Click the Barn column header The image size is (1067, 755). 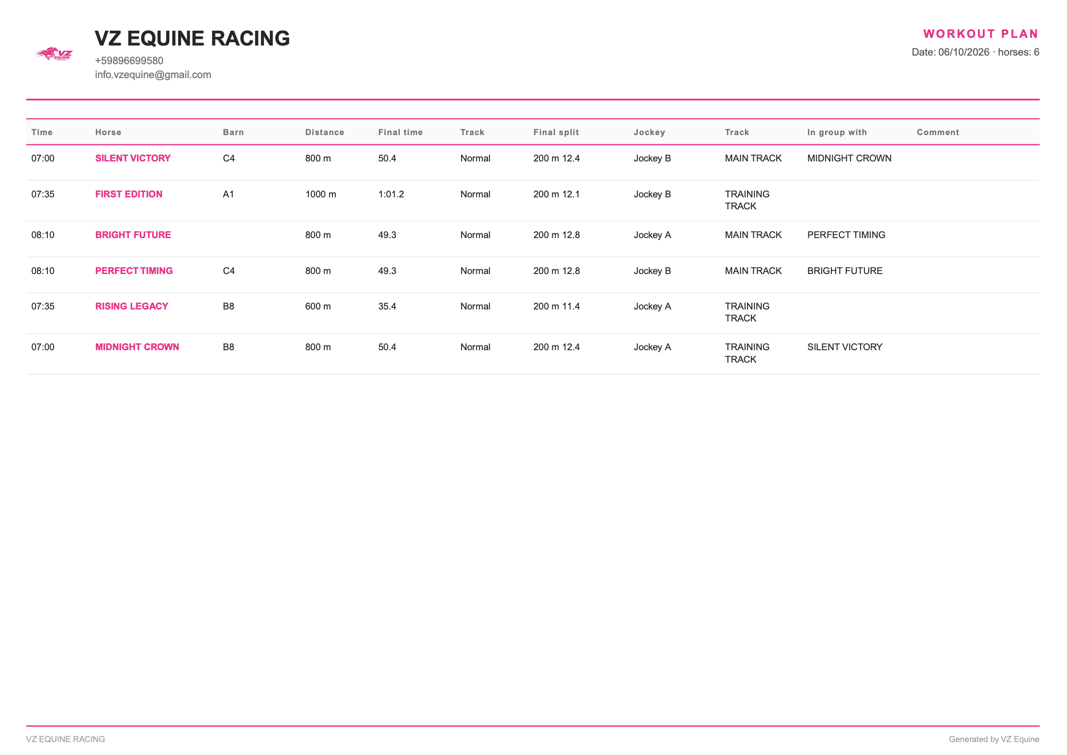click(233, 132)
